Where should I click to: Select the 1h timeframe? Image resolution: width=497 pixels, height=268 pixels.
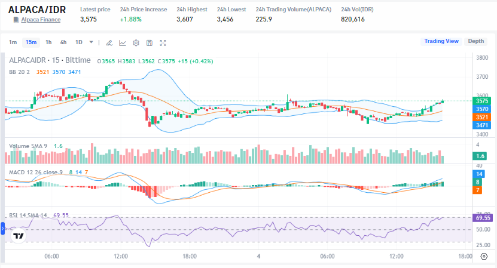pos(48,42)
